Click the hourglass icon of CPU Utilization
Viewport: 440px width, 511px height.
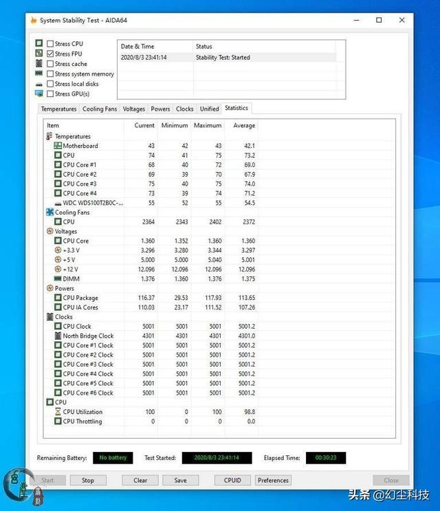pyautogui.click(x=58, y=411)
